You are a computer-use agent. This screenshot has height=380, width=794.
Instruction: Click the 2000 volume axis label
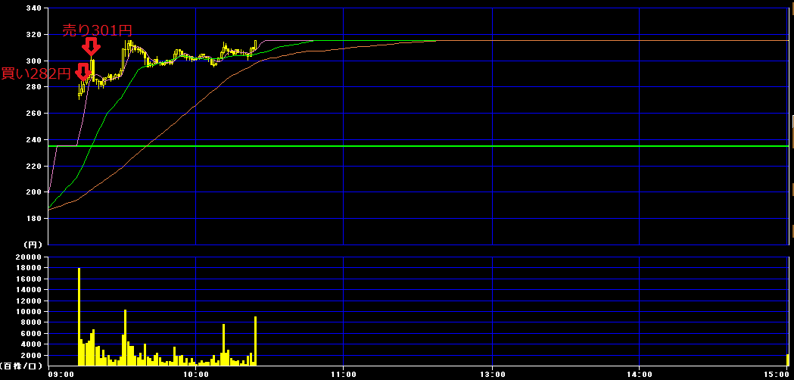[30, 355]
